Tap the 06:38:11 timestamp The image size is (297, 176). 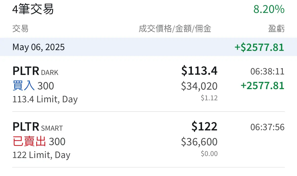pos(267,71)
